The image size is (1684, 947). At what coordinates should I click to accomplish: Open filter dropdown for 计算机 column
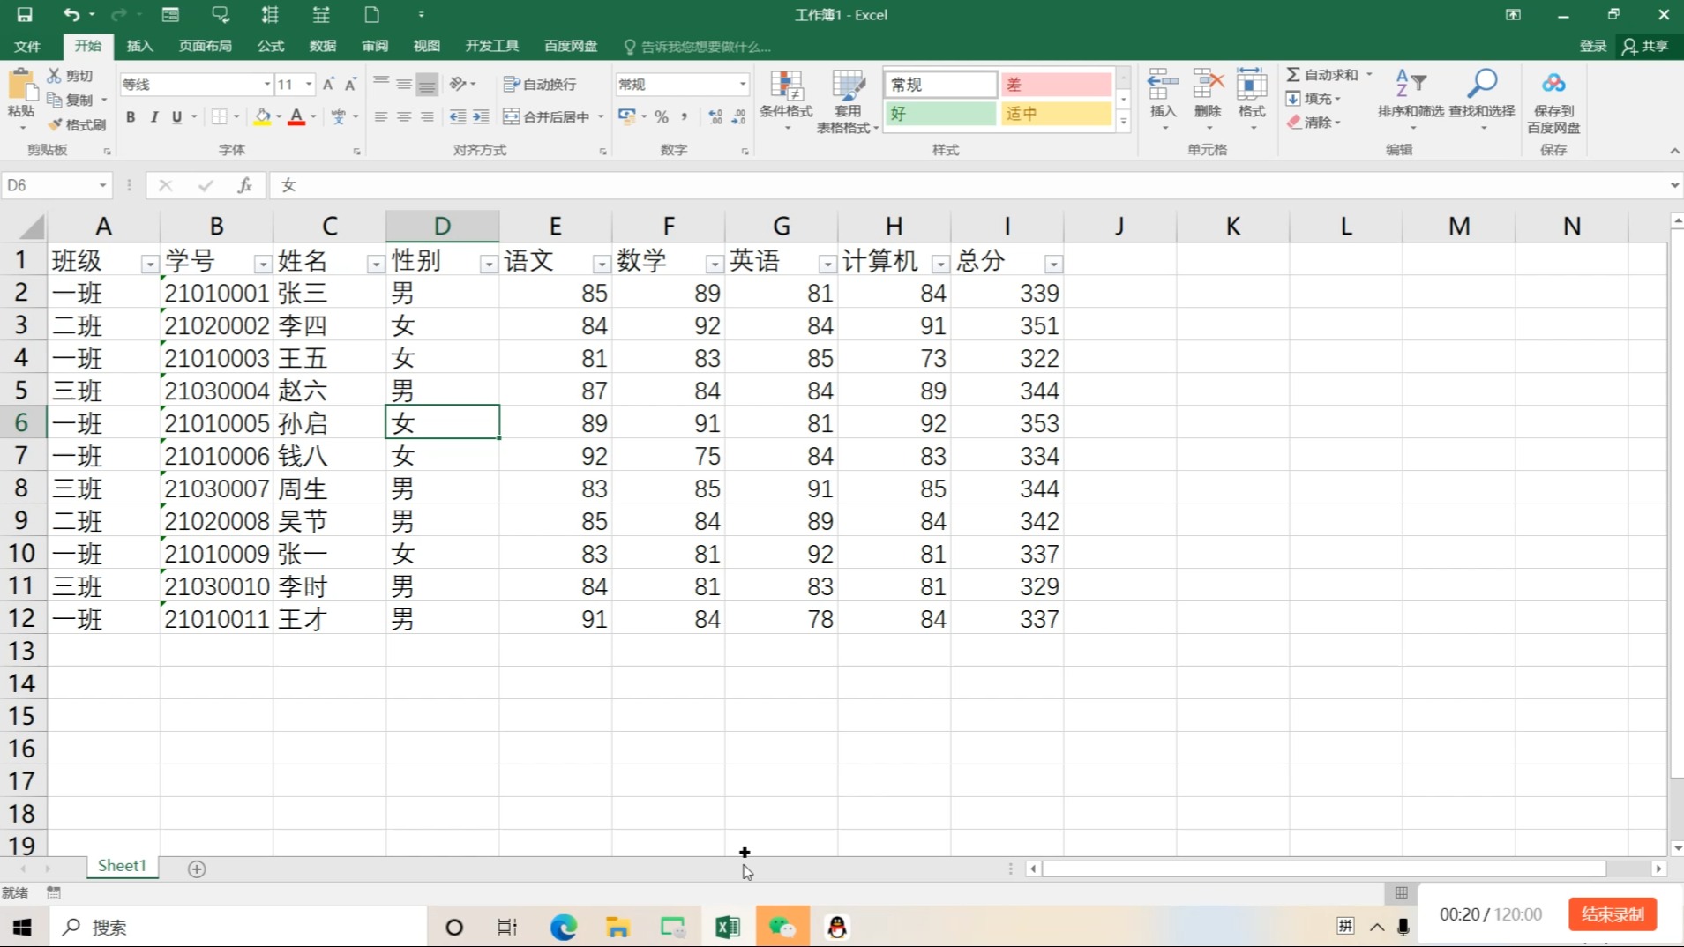[940, 264]
